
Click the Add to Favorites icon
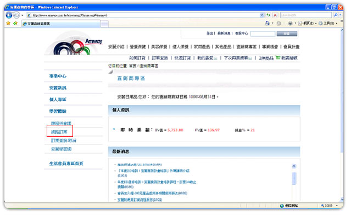(15, 23)
